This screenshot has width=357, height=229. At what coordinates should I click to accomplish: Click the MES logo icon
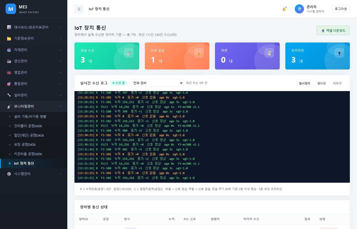[11, 9]
